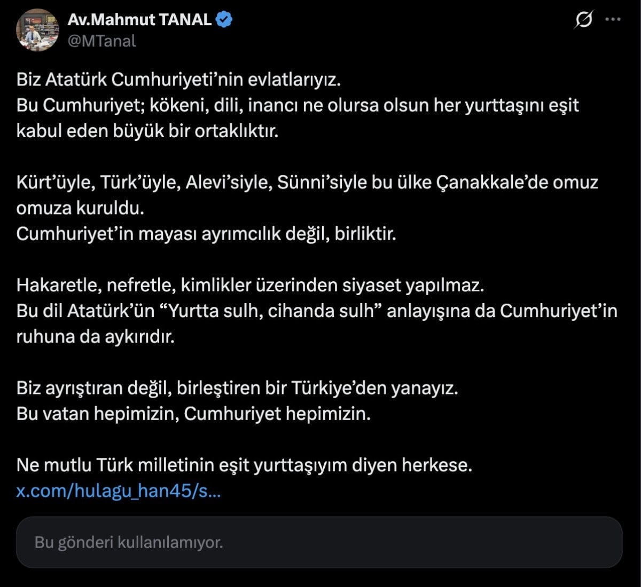Click the text "omuza kuruldu."
641x587 pixels.
(80, 208)
